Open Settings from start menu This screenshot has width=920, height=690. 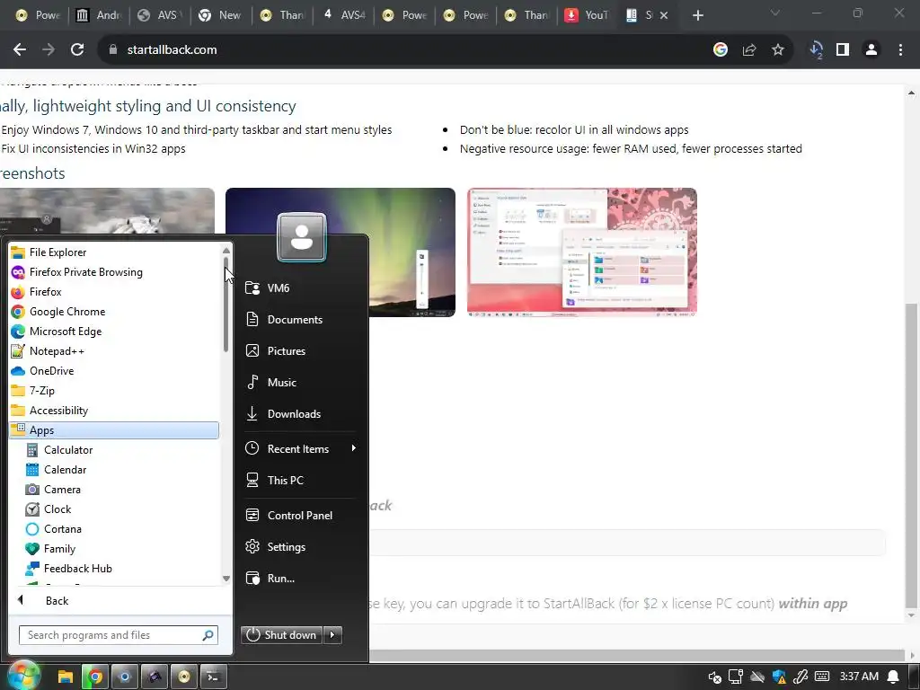[299, 547]
